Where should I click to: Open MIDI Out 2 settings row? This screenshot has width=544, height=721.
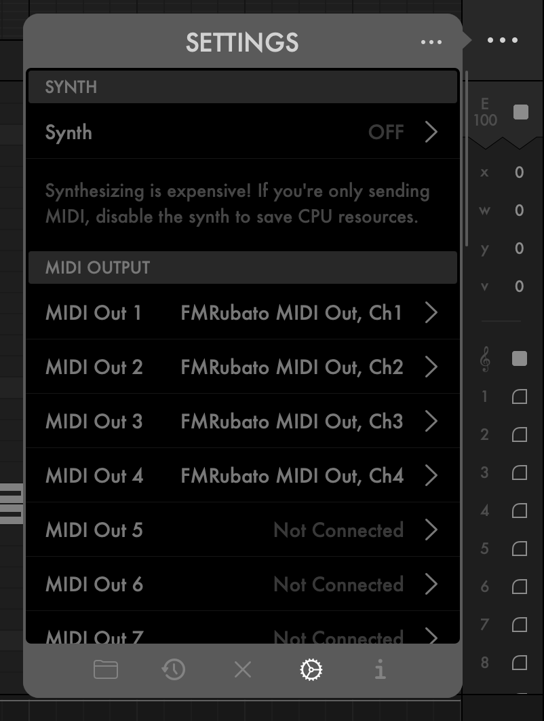(x=241, y=367)
